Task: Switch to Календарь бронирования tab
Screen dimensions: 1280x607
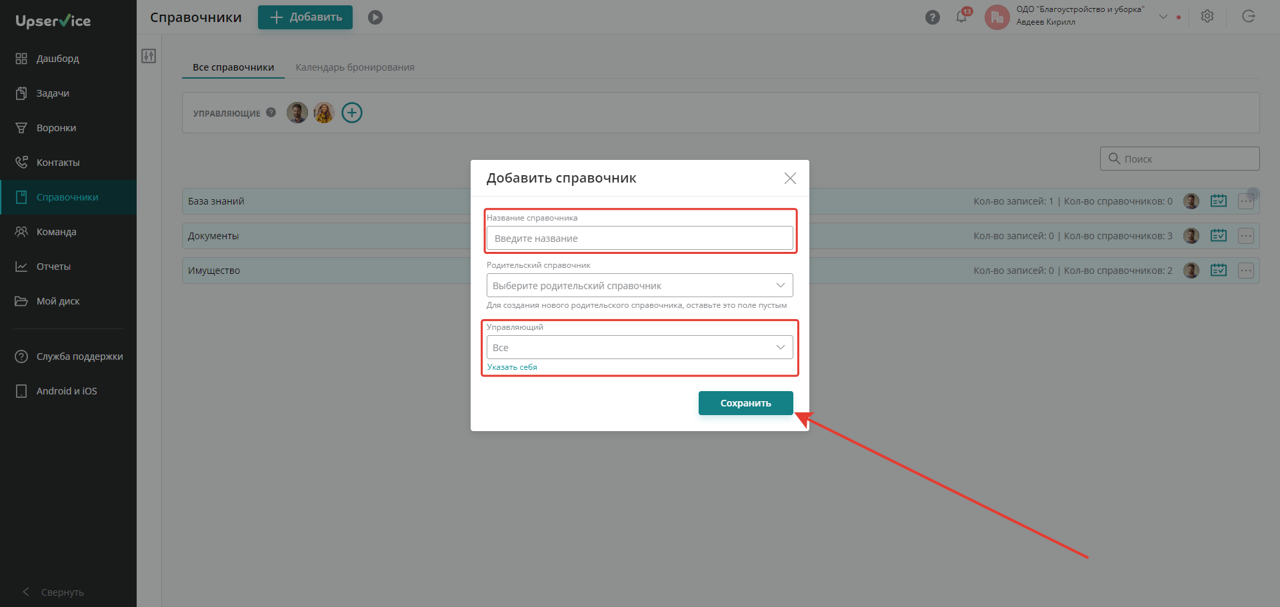Action: 355,67
